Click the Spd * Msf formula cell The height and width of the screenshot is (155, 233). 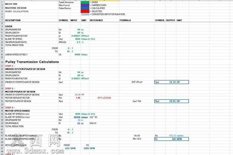pyautogui.click(x=137, y=101)
